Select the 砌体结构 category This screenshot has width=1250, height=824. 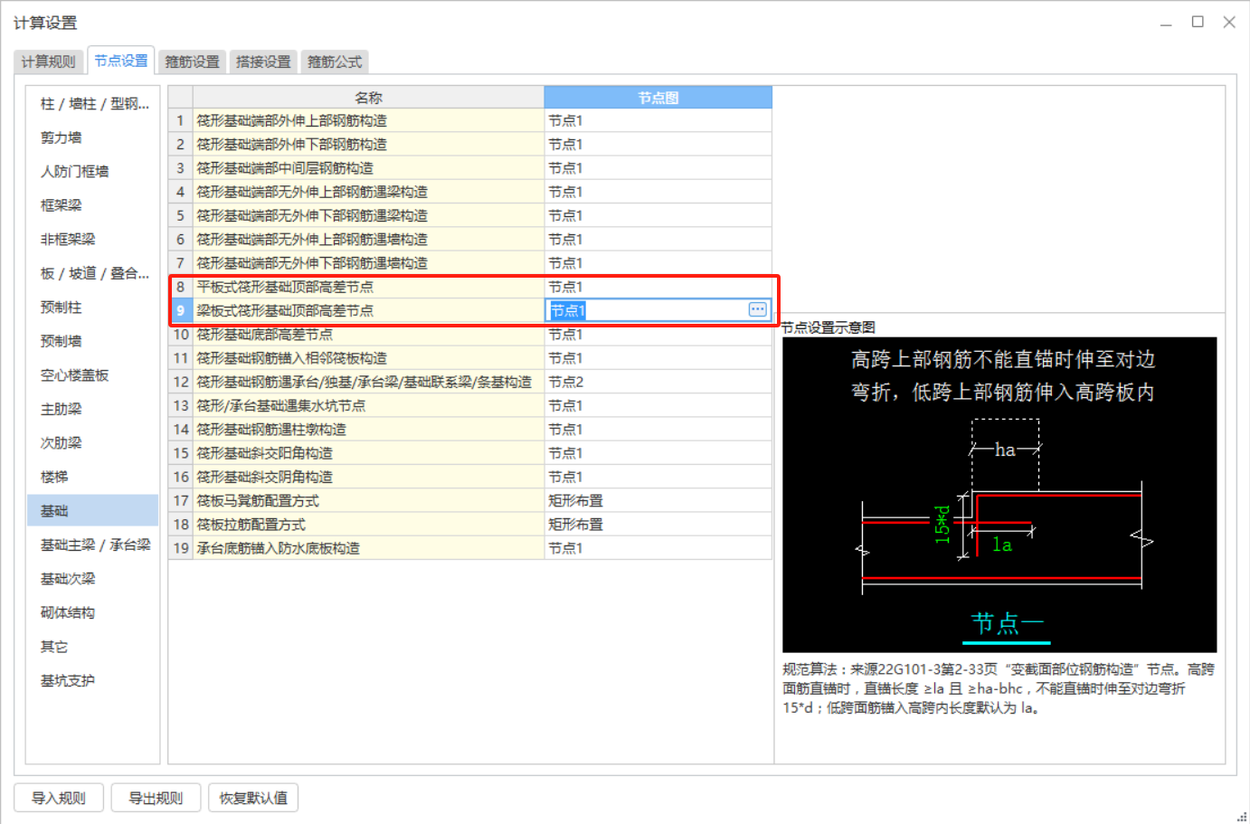(x=93, y=612)
